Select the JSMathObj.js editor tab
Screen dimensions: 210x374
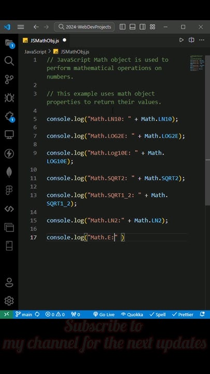tap(45, 41)
